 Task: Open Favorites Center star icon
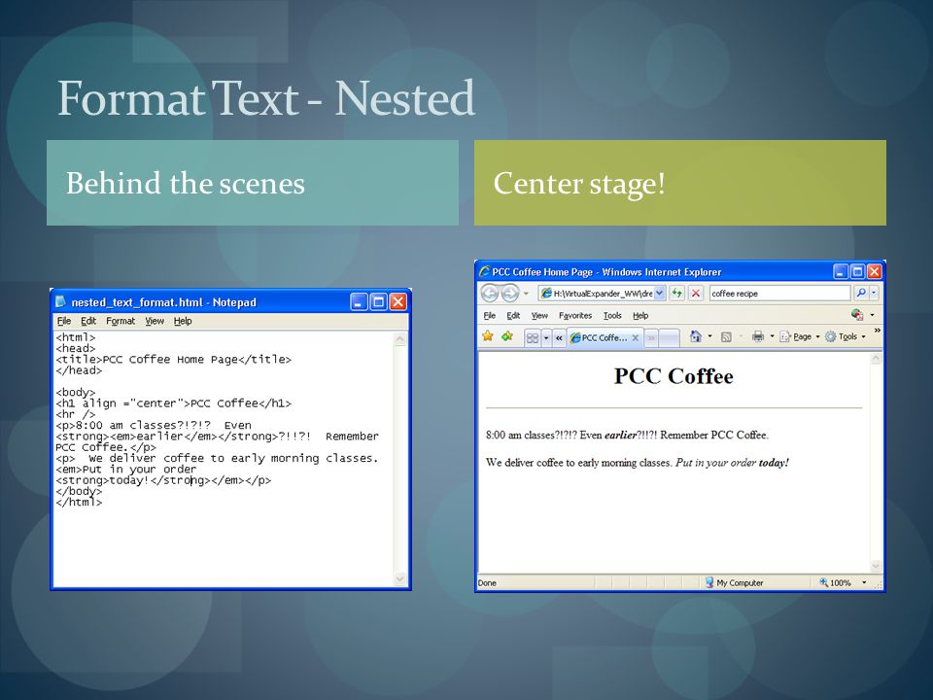[488, 336]
